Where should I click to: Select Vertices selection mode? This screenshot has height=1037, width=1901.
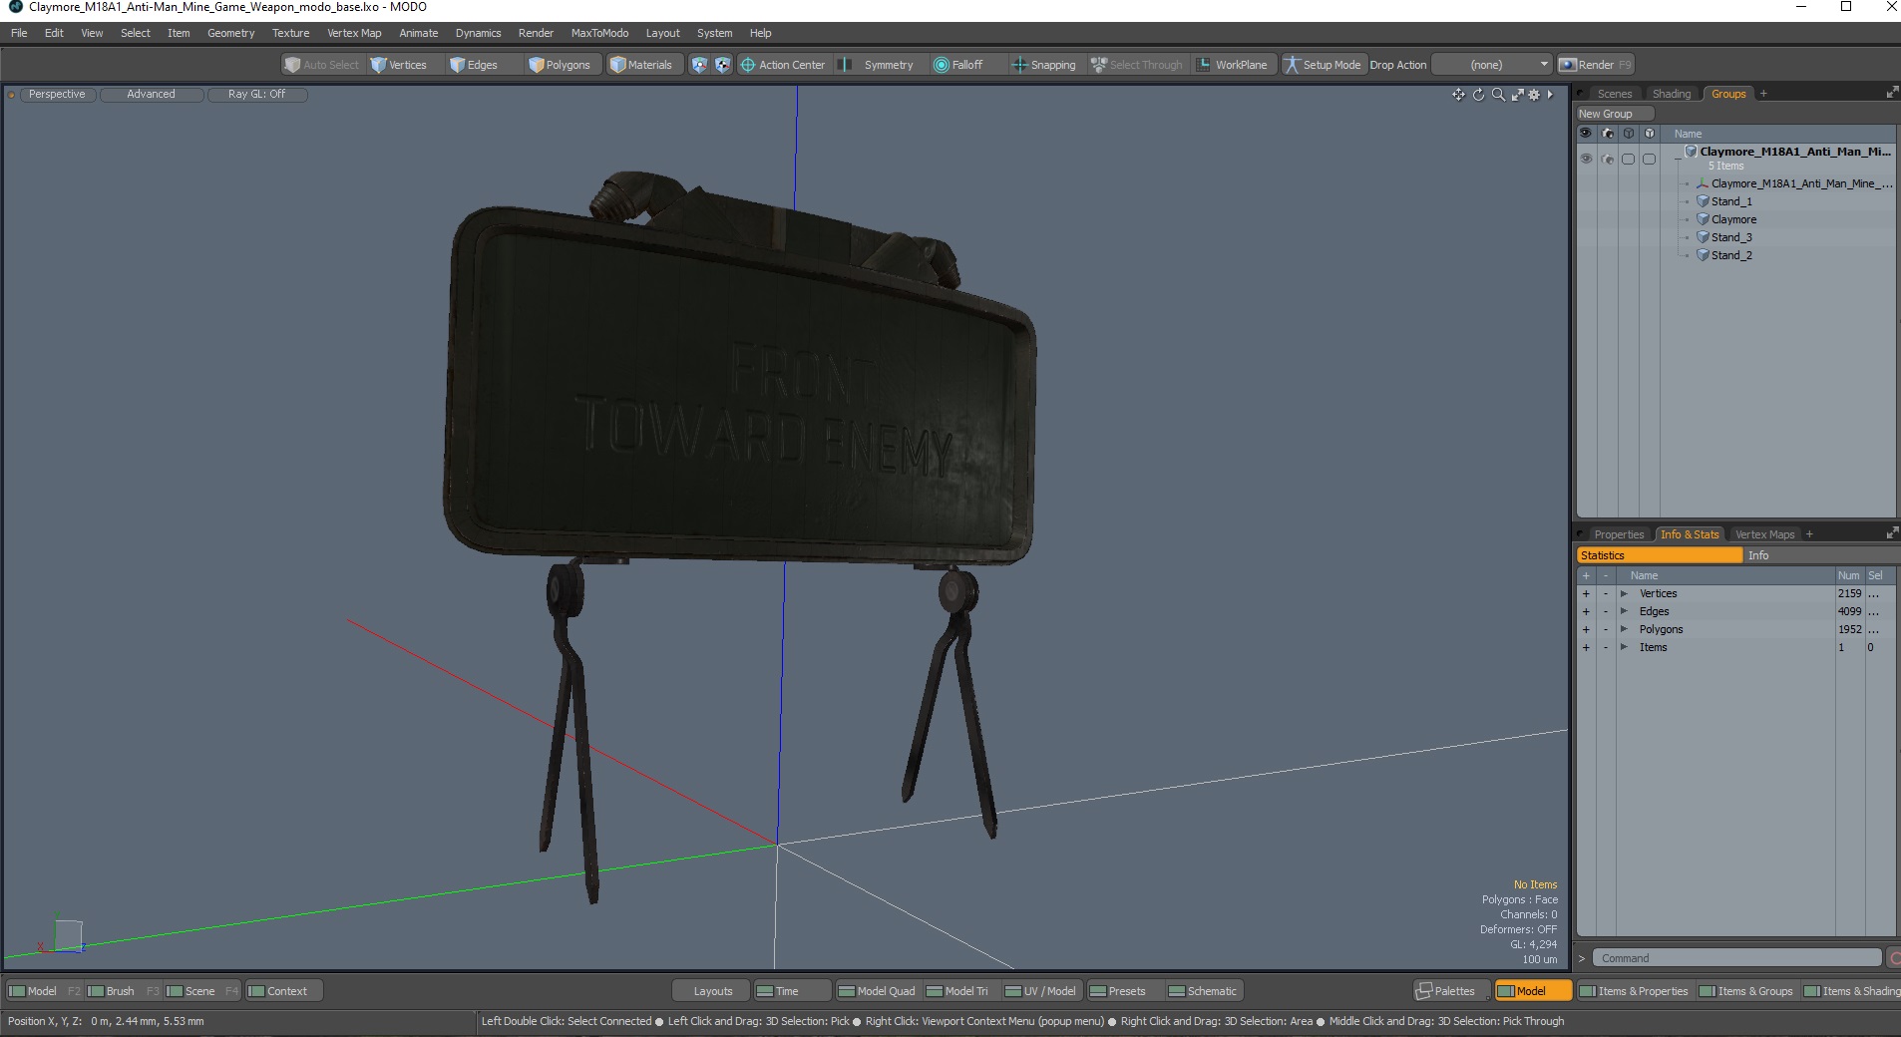399,65
